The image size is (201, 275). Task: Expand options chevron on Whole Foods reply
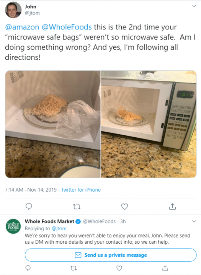pyautogui.click(x=194, y=221)
